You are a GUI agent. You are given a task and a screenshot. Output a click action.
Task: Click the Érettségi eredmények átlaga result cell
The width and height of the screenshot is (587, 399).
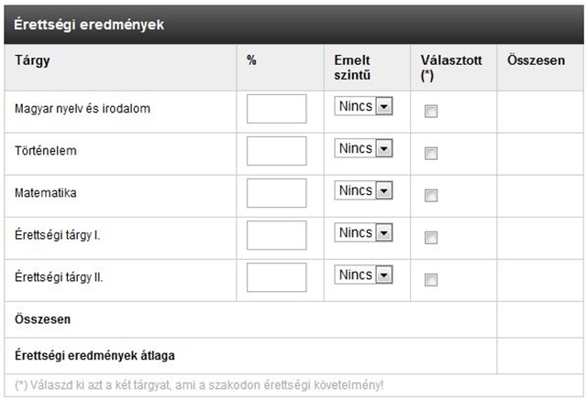coord(539,354)
